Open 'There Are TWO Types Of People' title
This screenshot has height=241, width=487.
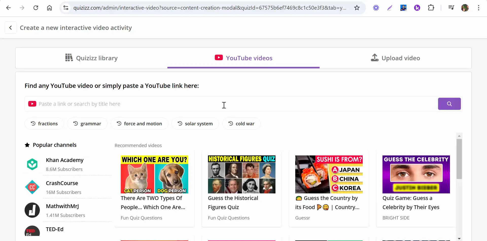click(x=153, y=203)
